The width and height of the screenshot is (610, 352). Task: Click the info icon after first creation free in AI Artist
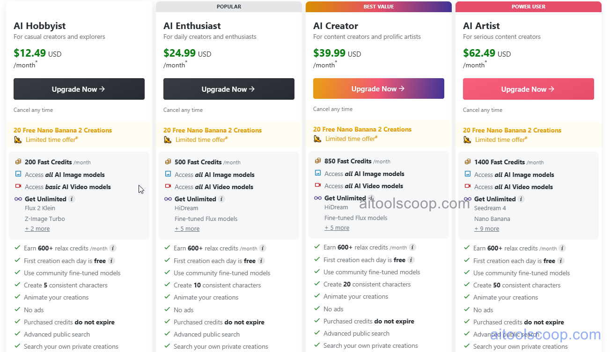coord(561,261)
